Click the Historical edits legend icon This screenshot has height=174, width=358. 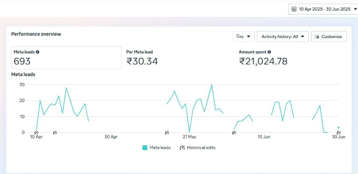[182, 148]
